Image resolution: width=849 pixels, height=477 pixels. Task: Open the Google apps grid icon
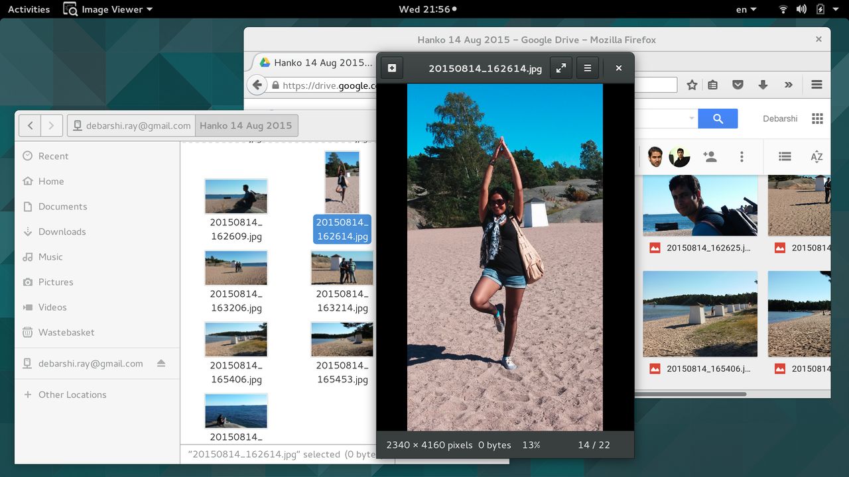click(x=817, y=119)
